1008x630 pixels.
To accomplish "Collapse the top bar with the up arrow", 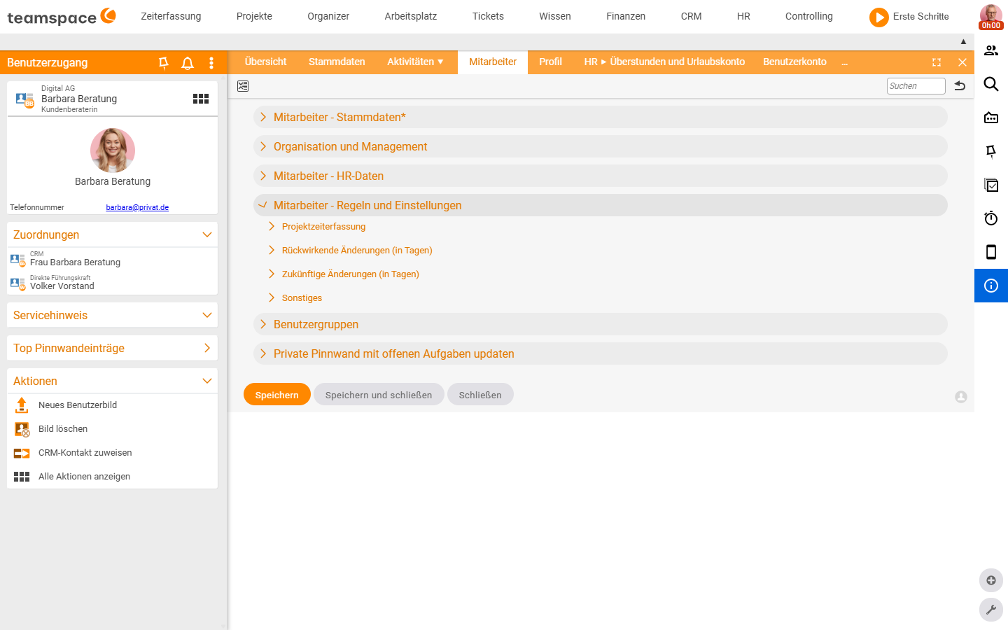I will tap(963, 42).
